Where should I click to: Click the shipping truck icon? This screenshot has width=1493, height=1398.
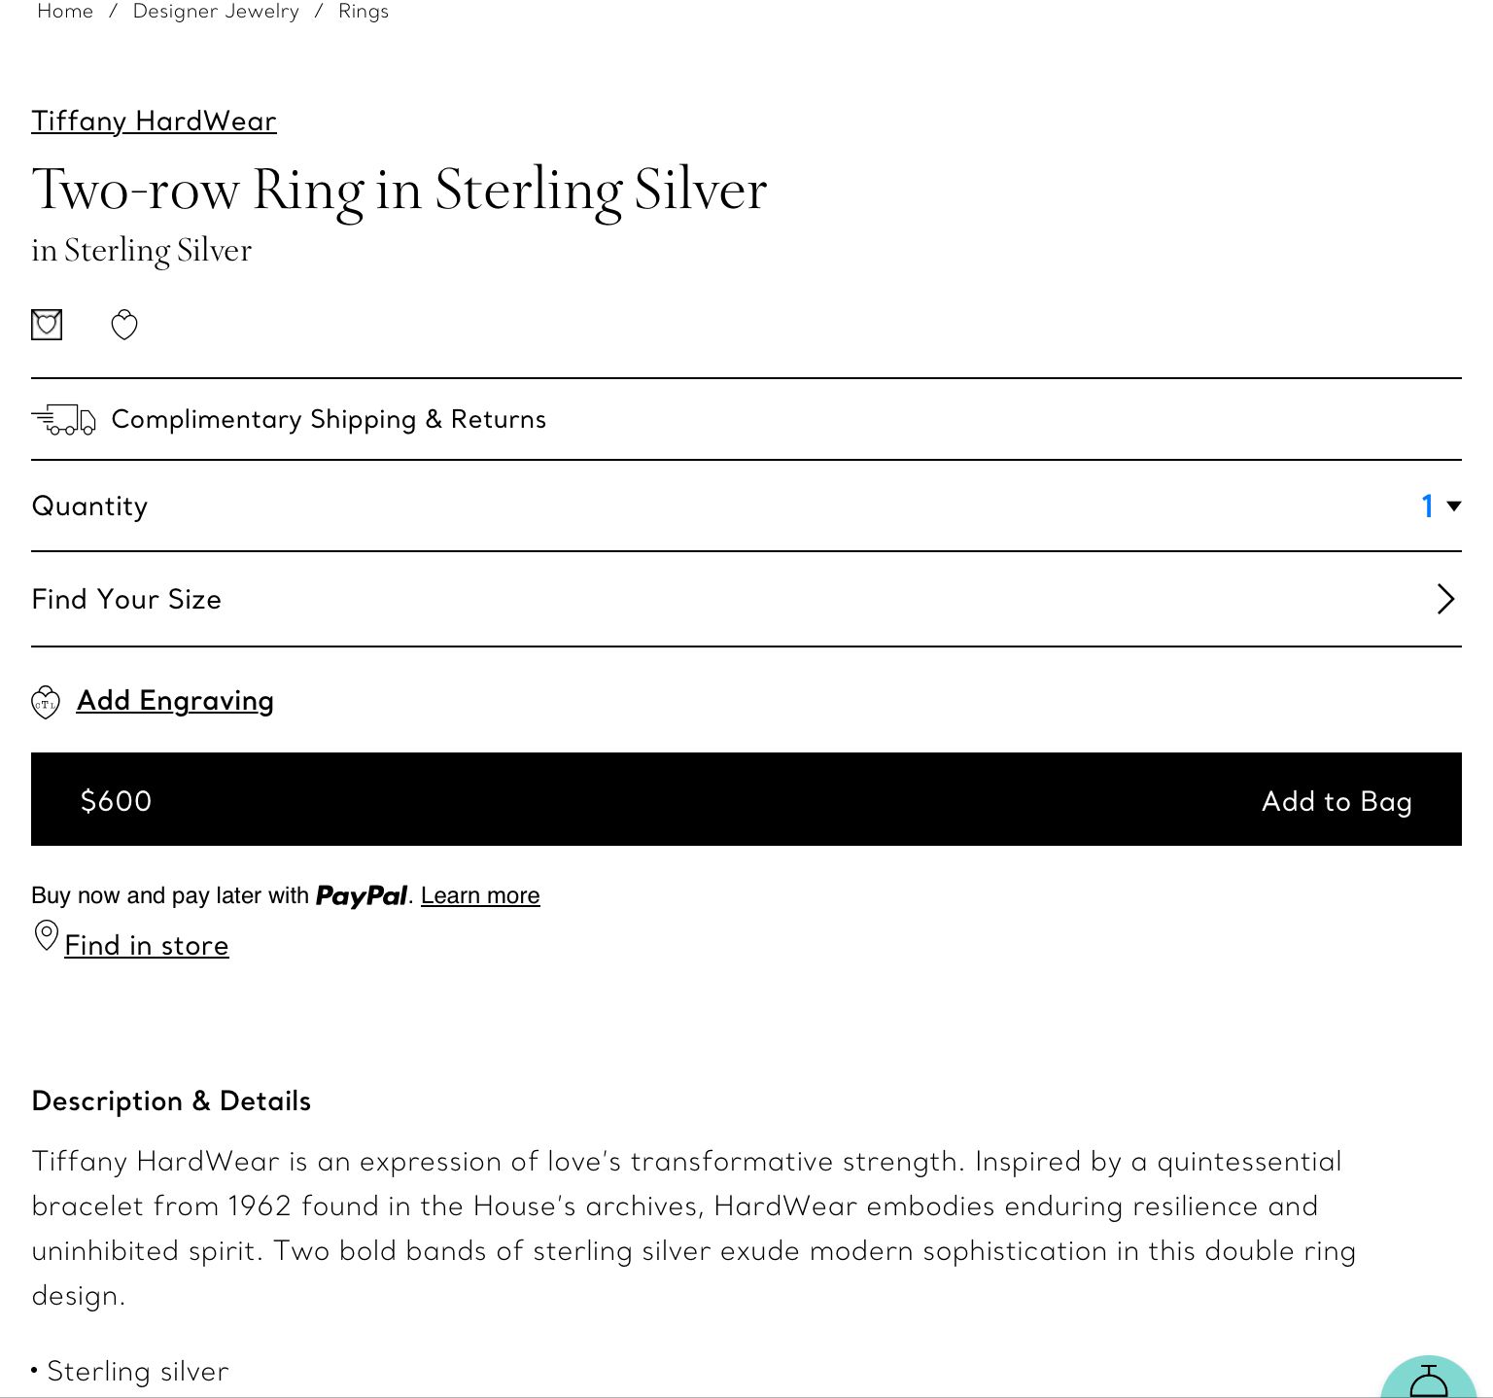[63, 420]
